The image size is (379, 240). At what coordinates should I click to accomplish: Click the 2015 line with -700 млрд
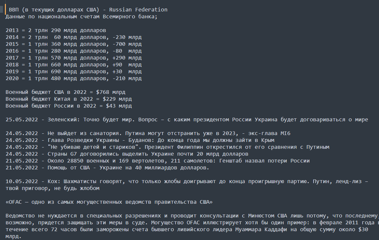(74, 44)
